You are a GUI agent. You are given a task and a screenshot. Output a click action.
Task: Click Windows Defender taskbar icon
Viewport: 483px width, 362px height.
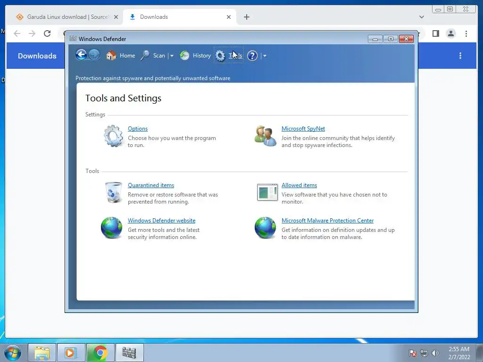point(129,353)
